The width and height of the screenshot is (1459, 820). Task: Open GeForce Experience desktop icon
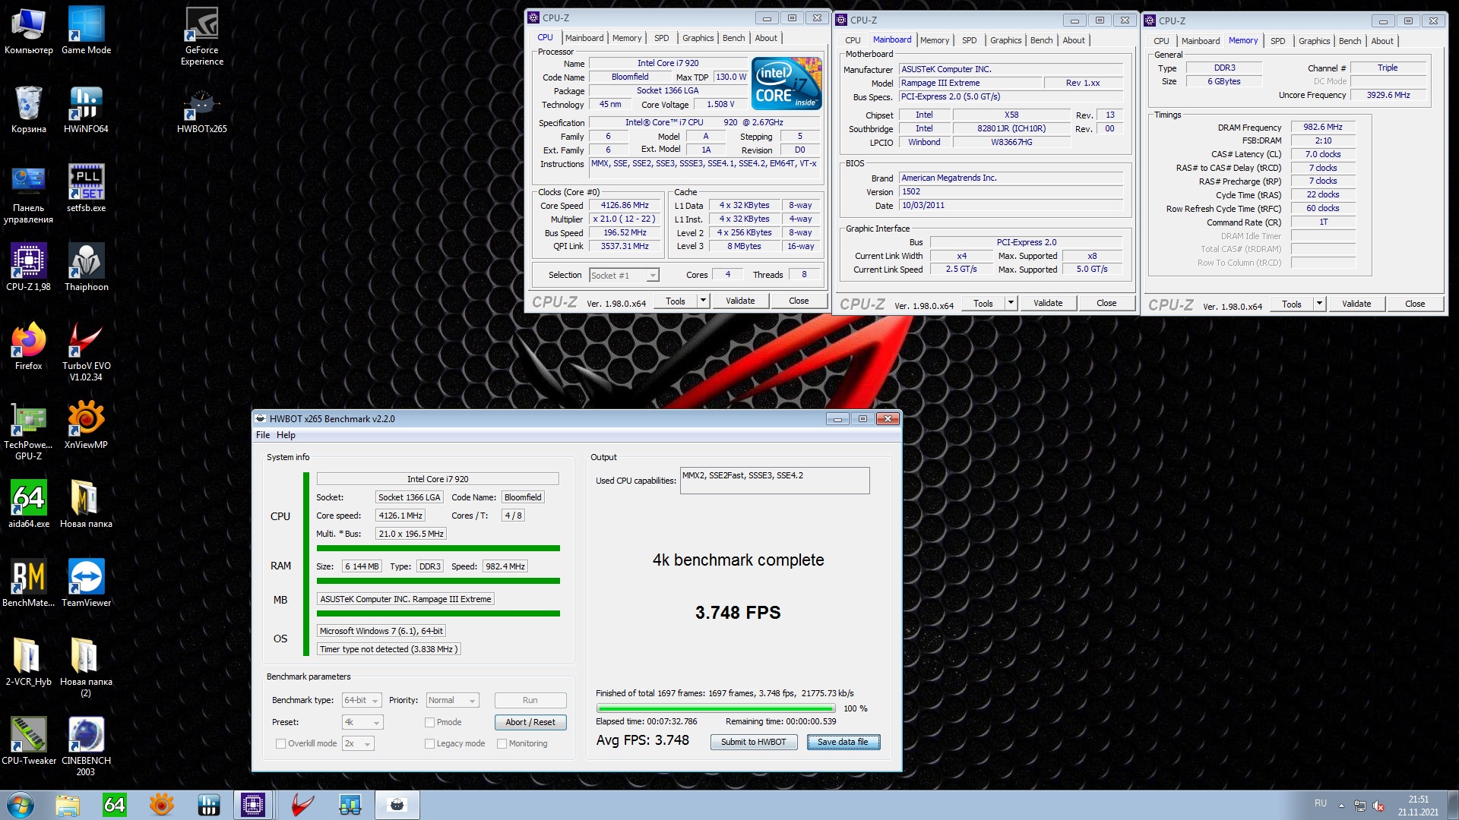click(202, 36)
